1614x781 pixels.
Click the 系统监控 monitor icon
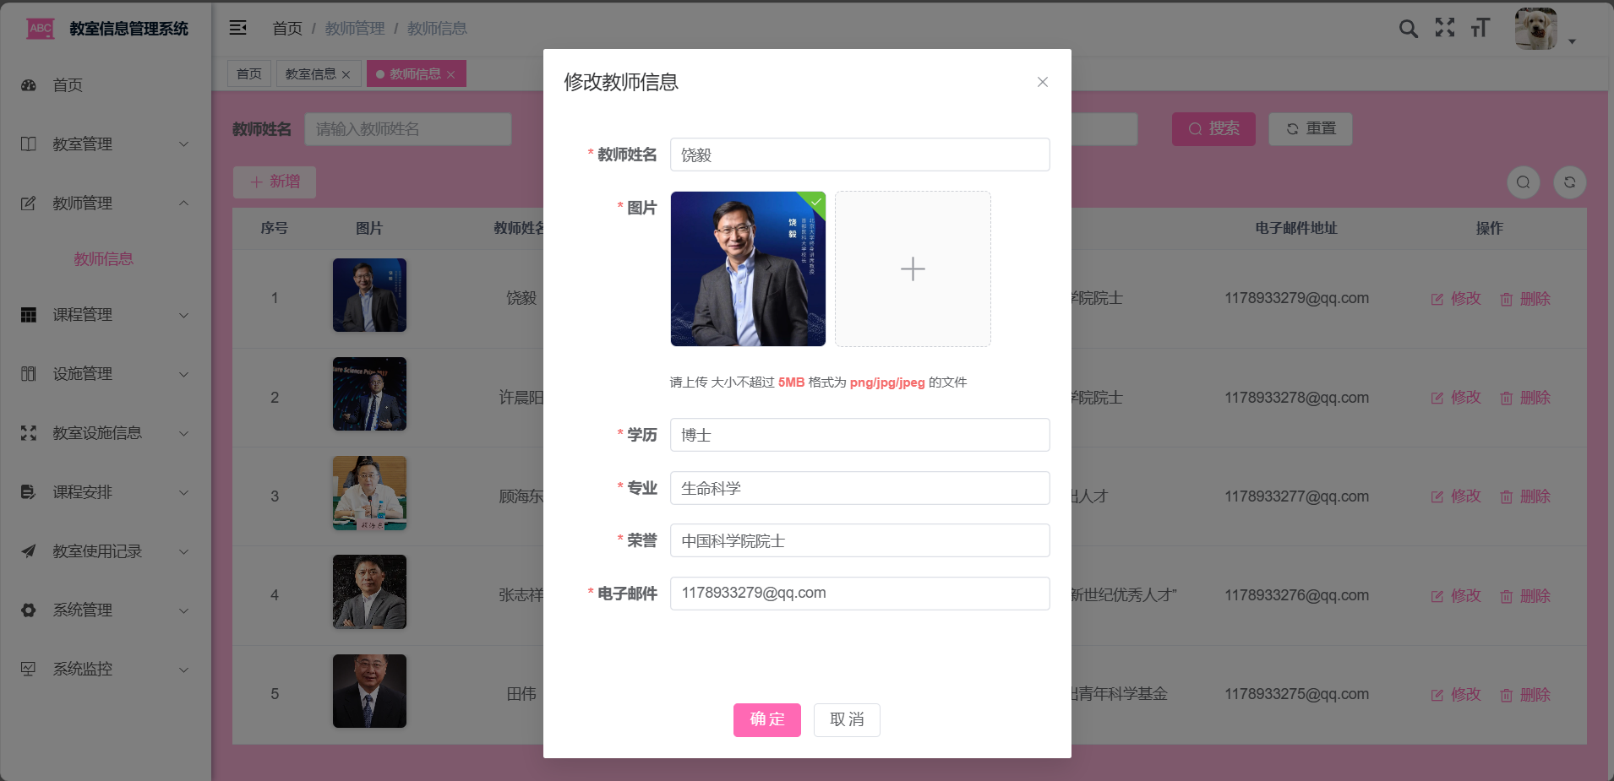coord(29,670)
